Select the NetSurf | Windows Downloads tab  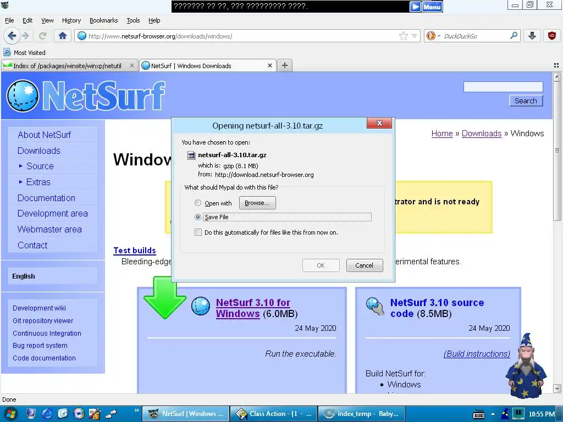click(x=207, y=66)
